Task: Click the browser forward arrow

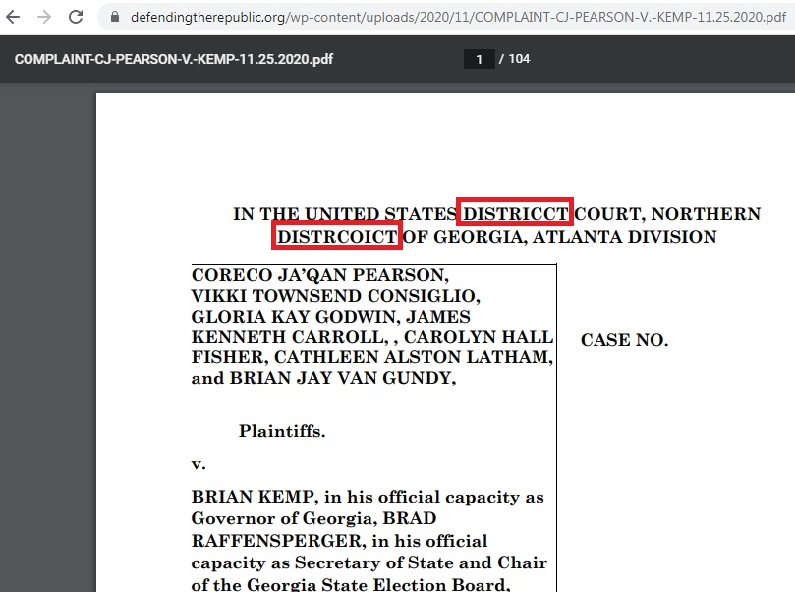Action: coord(44,18)
